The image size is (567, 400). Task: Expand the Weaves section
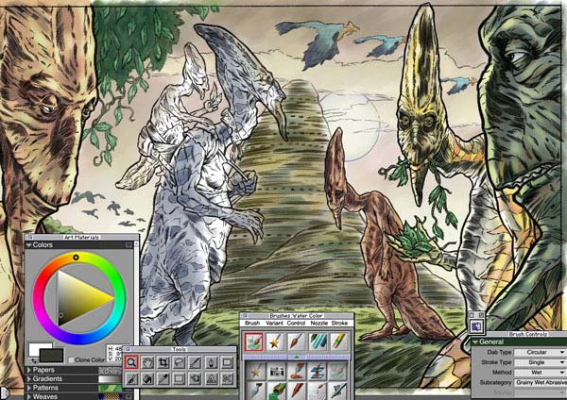(29, 397)
